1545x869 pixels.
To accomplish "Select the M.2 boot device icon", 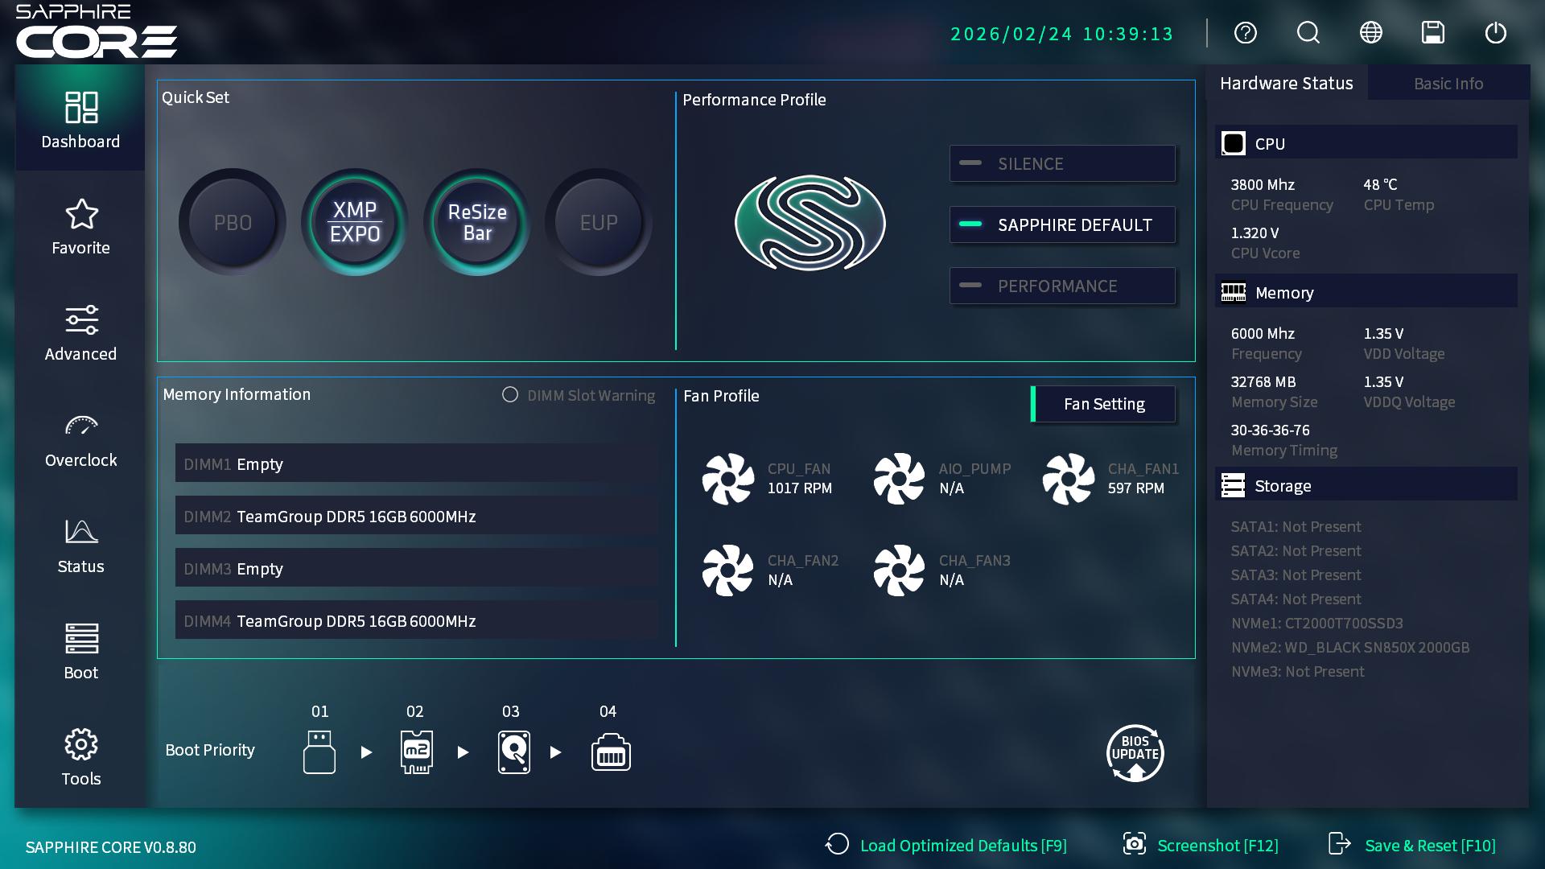I will pos(416,752).
